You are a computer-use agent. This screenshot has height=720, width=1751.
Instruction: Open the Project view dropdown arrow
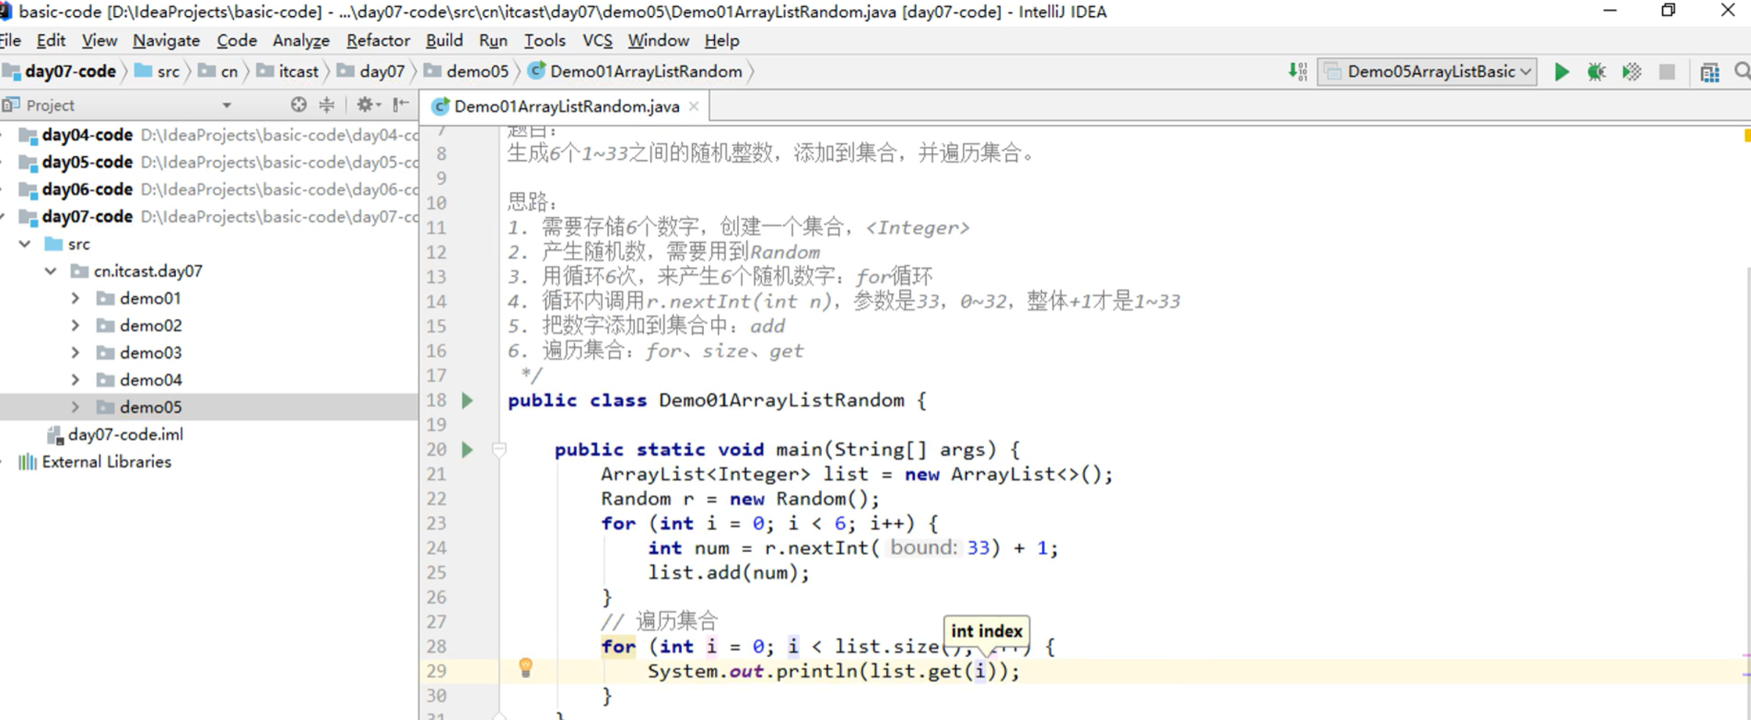coord(227,106)
